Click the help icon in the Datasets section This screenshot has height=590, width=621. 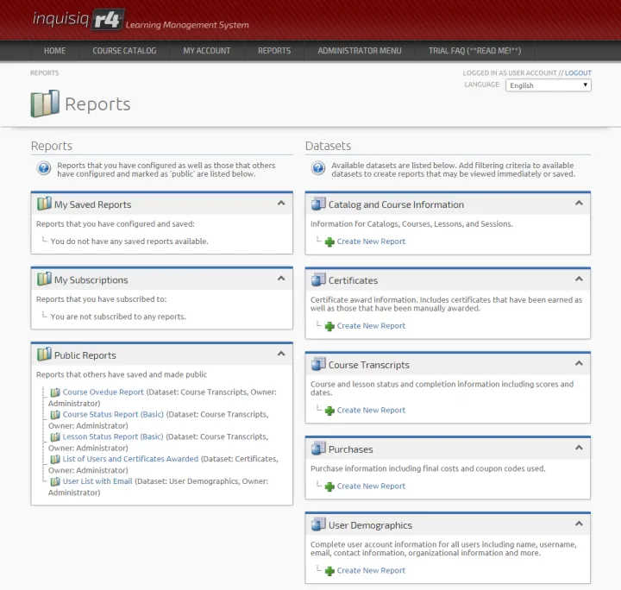[x=317, y=169]
